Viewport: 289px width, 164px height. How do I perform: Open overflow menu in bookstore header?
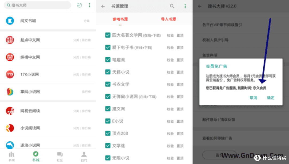tap(90, 5)
